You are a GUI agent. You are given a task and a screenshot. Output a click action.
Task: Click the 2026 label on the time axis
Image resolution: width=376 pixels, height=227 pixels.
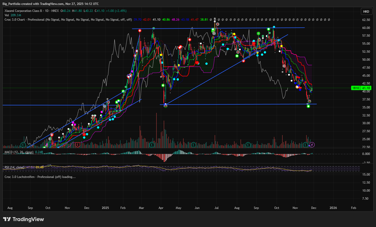point(333,208)
